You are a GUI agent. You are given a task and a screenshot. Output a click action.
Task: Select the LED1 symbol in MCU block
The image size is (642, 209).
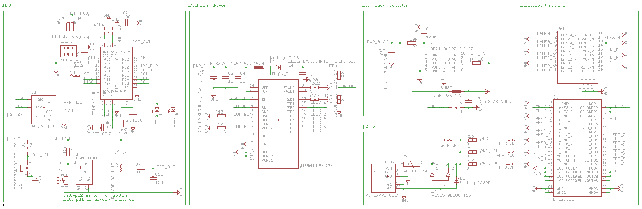157,109
